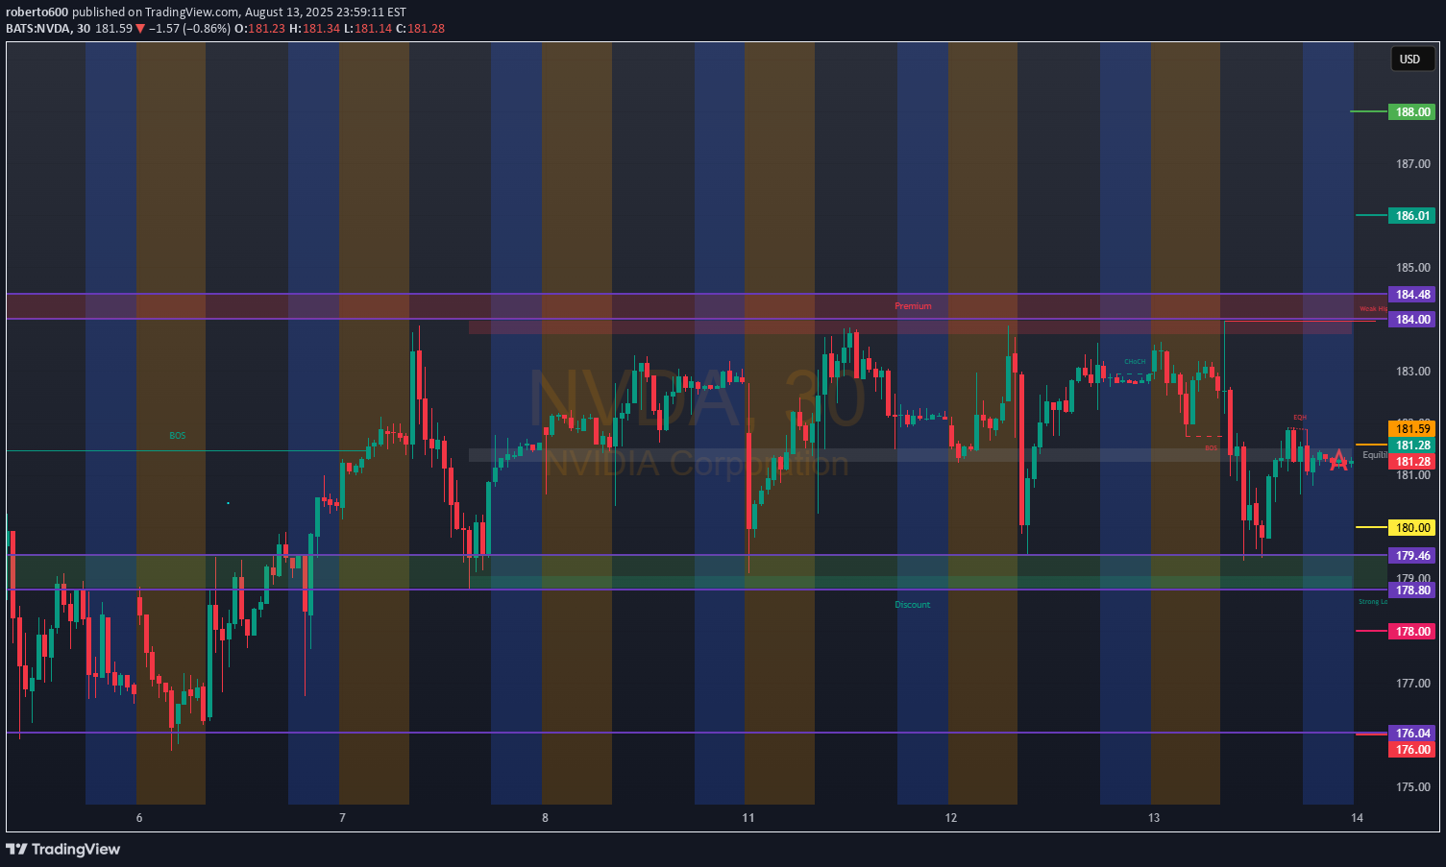Click the red BOS label near day 13
Screen dimensions: 1446x867
1211,448
